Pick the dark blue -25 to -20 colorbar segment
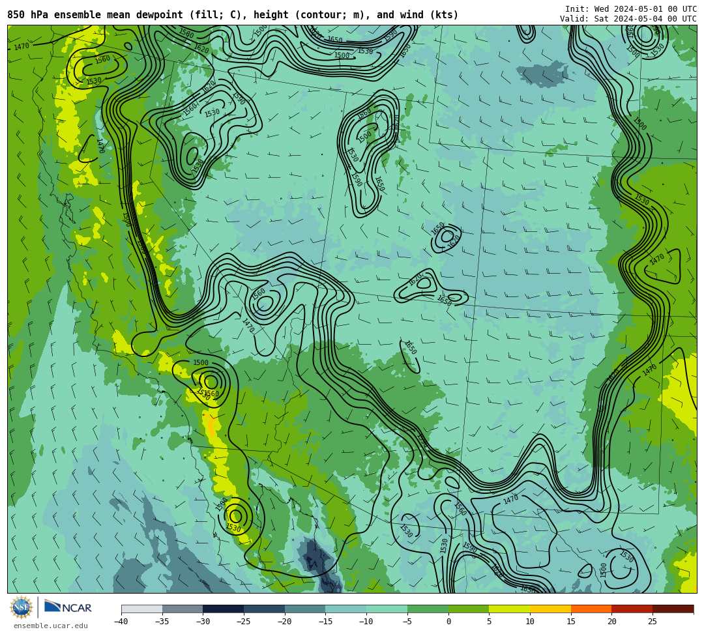This screenshot has width=704, height=634. tap(265, 609)
